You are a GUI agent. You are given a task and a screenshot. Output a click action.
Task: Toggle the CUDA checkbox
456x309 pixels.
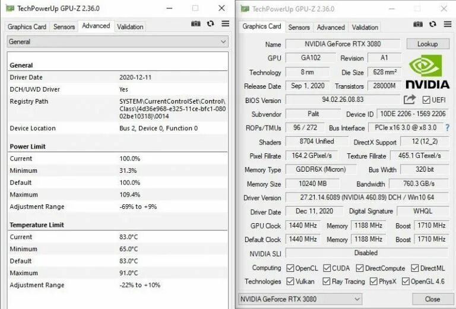pos(327,268)
